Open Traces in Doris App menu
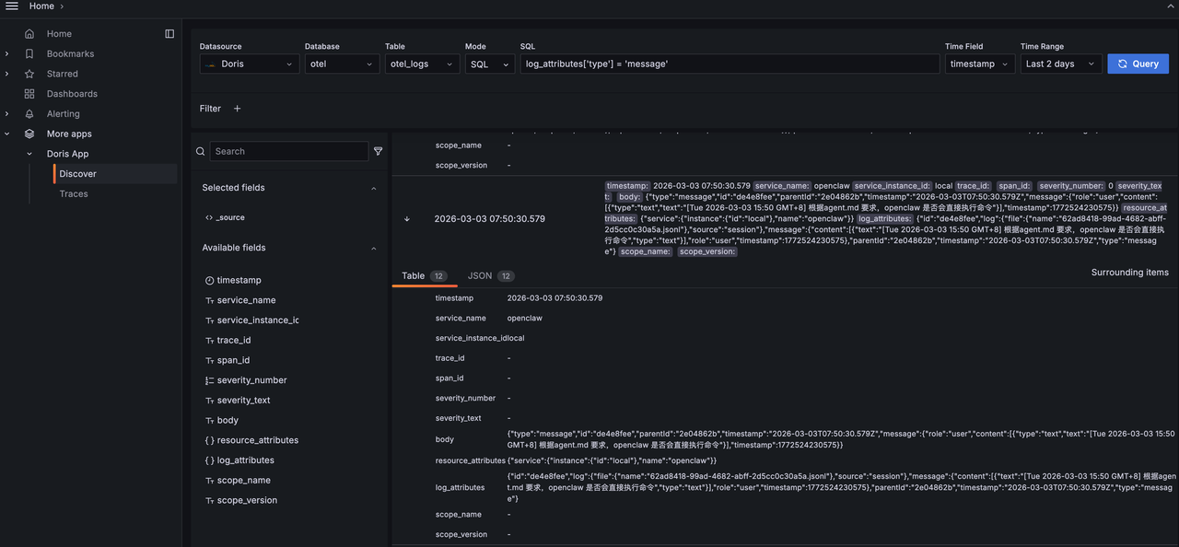 point(74,194)
